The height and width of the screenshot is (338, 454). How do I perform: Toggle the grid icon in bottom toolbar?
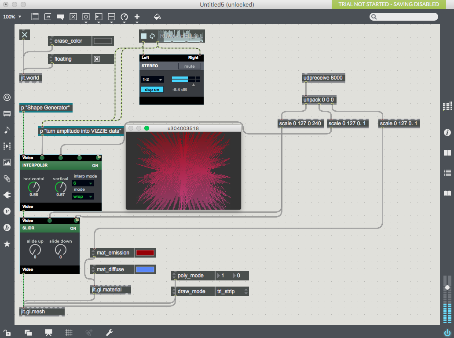(x=69, y=333)
